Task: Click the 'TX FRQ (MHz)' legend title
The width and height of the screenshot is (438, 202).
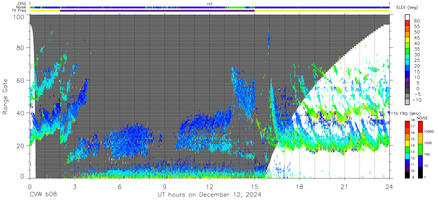Action: [x=407, y=114]
